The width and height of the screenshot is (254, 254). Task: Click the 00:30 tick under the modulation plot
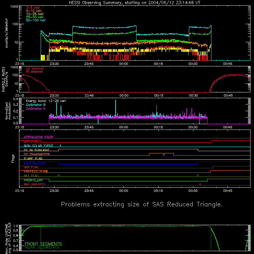[193, 127]
